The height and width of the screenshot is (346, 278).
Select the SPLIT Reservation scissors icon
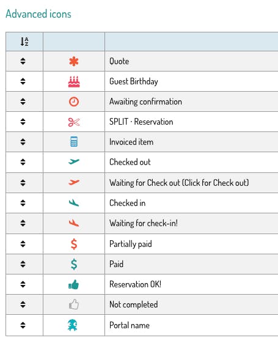tap(74, 122)
